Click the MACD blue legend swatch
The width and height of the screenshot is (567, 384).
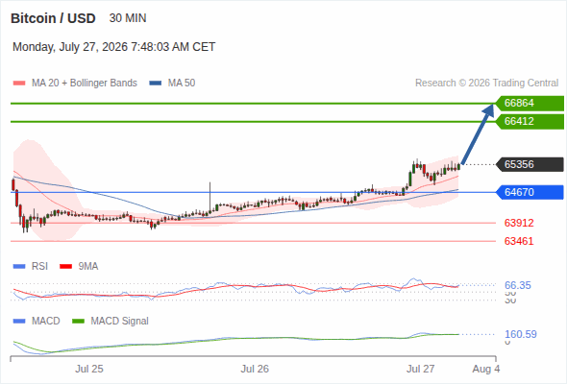(19, 322)
